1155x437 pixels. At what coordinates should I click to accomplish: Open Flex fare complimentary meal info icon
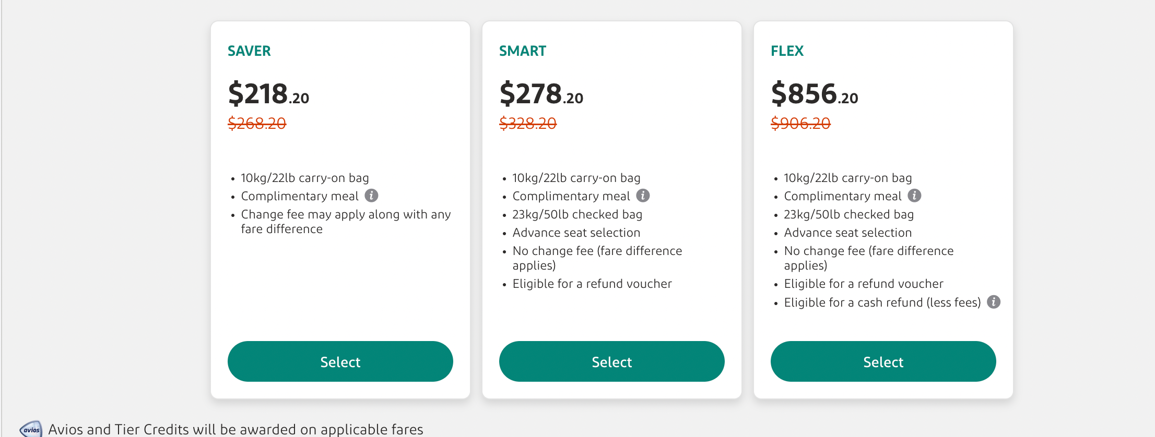914,196
